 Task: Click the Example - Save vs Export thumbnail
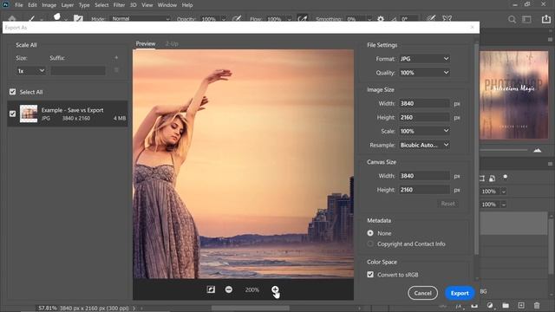(29, 114)
